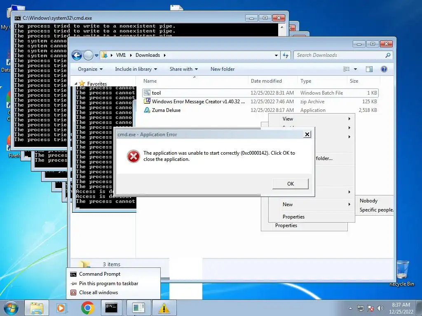This screenshot has height=316, width=422.
Task: Collapse the Favorites tree node
Action: (x=76, y=84)
